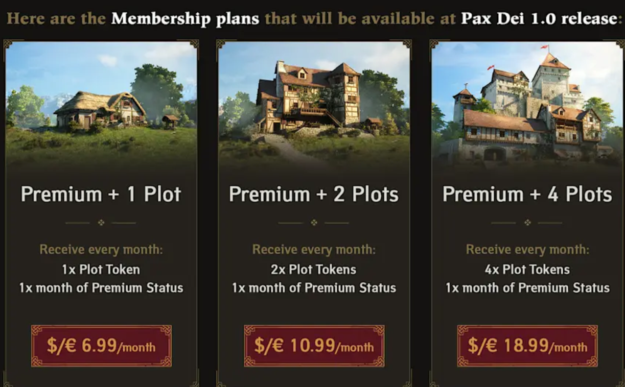Select the $/€ 10.99/month price button

314,346
